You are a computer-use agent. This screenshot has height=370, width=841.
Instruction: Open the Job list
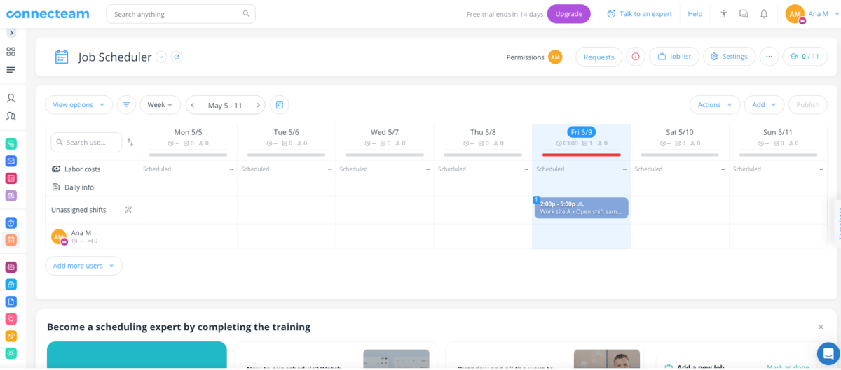674,57
